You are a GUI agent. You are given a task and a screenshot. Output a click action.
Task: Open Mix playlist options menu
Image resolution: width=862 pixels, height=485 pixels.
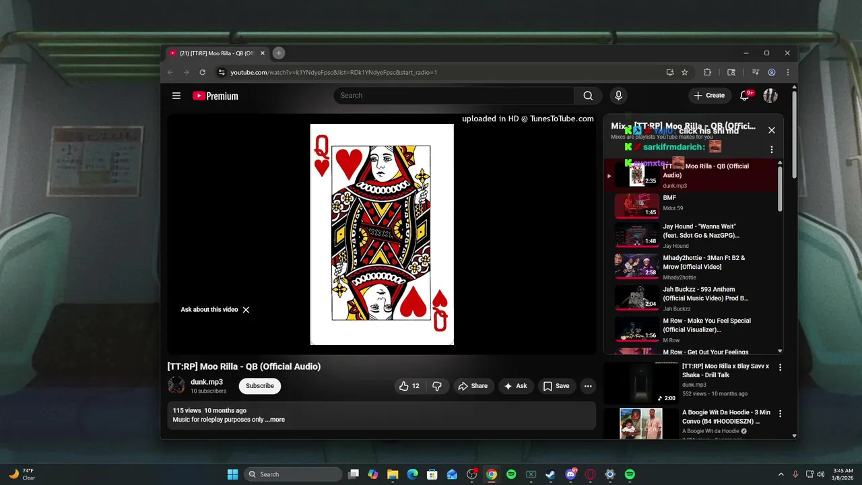click(x=772, y=150)
